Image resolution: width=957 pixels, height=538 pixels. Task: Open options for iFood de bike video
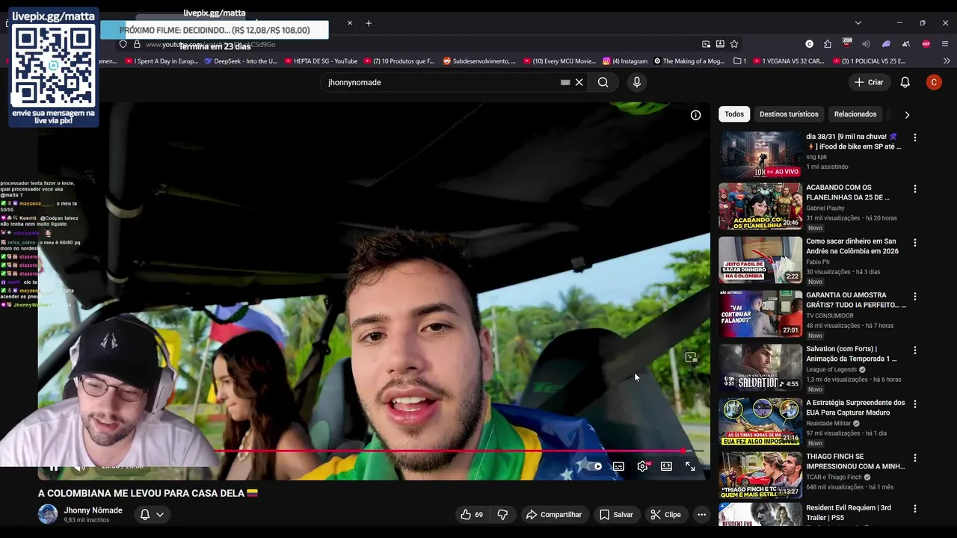[914, 137]
